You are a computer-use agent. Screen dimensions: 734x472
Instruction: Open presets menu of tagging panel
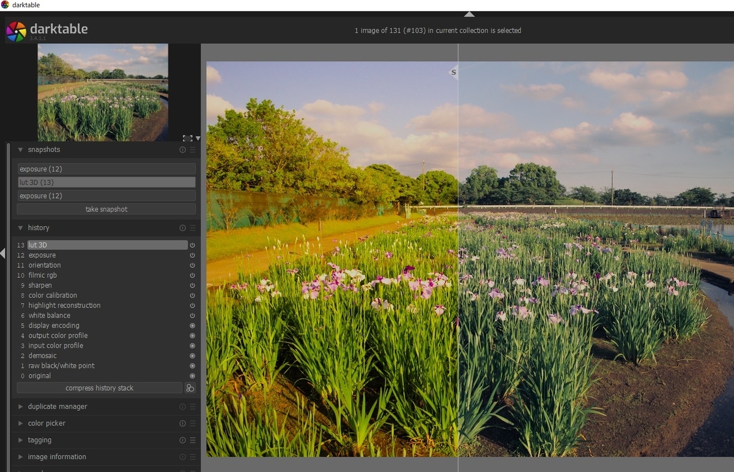[193, 440]
